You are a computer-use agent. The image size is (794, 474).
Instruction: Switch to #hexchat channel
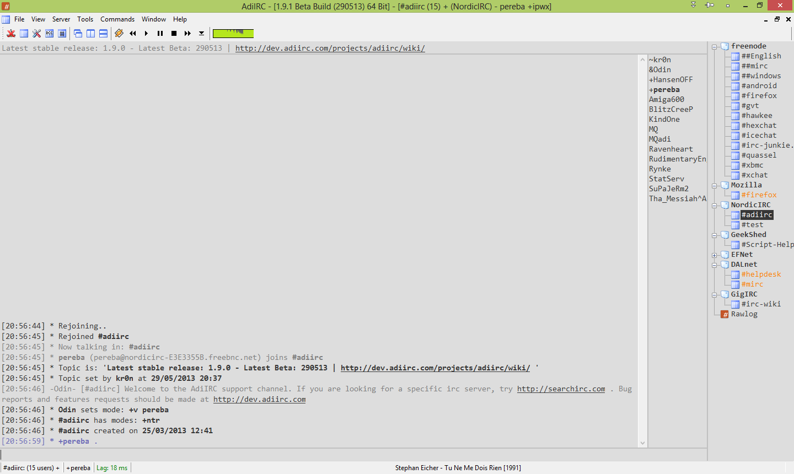(x=759, y=125)
